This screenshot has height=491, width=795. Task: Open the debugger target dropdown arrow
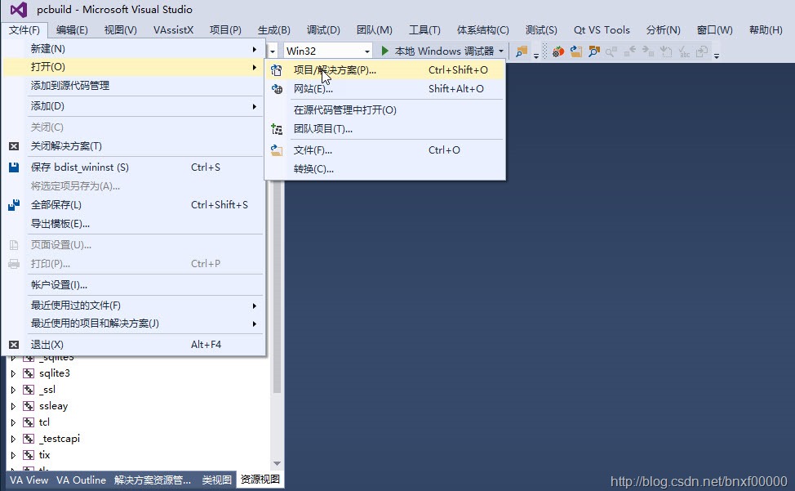click(501, 51)
